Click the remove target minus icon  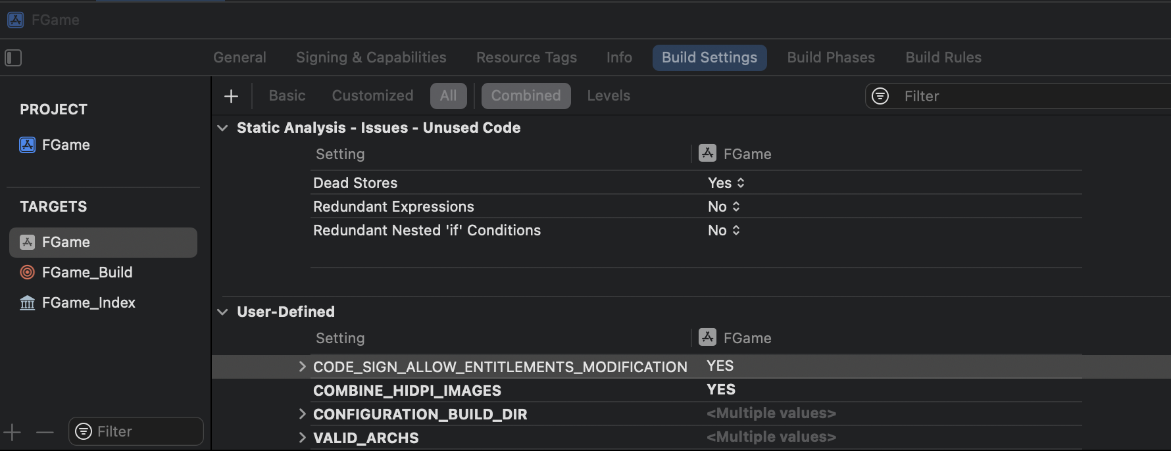pyautogui.click(x=45, y=432)
